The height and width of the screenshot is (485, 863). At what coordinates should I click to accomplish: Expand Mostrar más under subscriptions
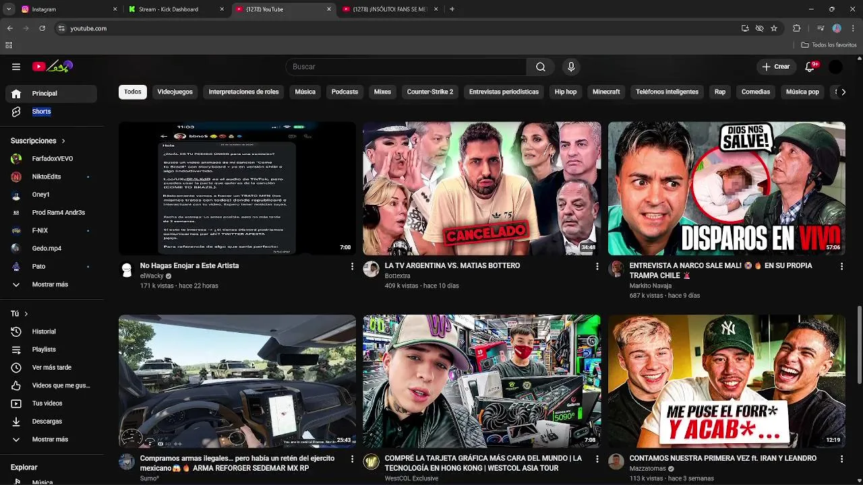click(x=51, y=284)
